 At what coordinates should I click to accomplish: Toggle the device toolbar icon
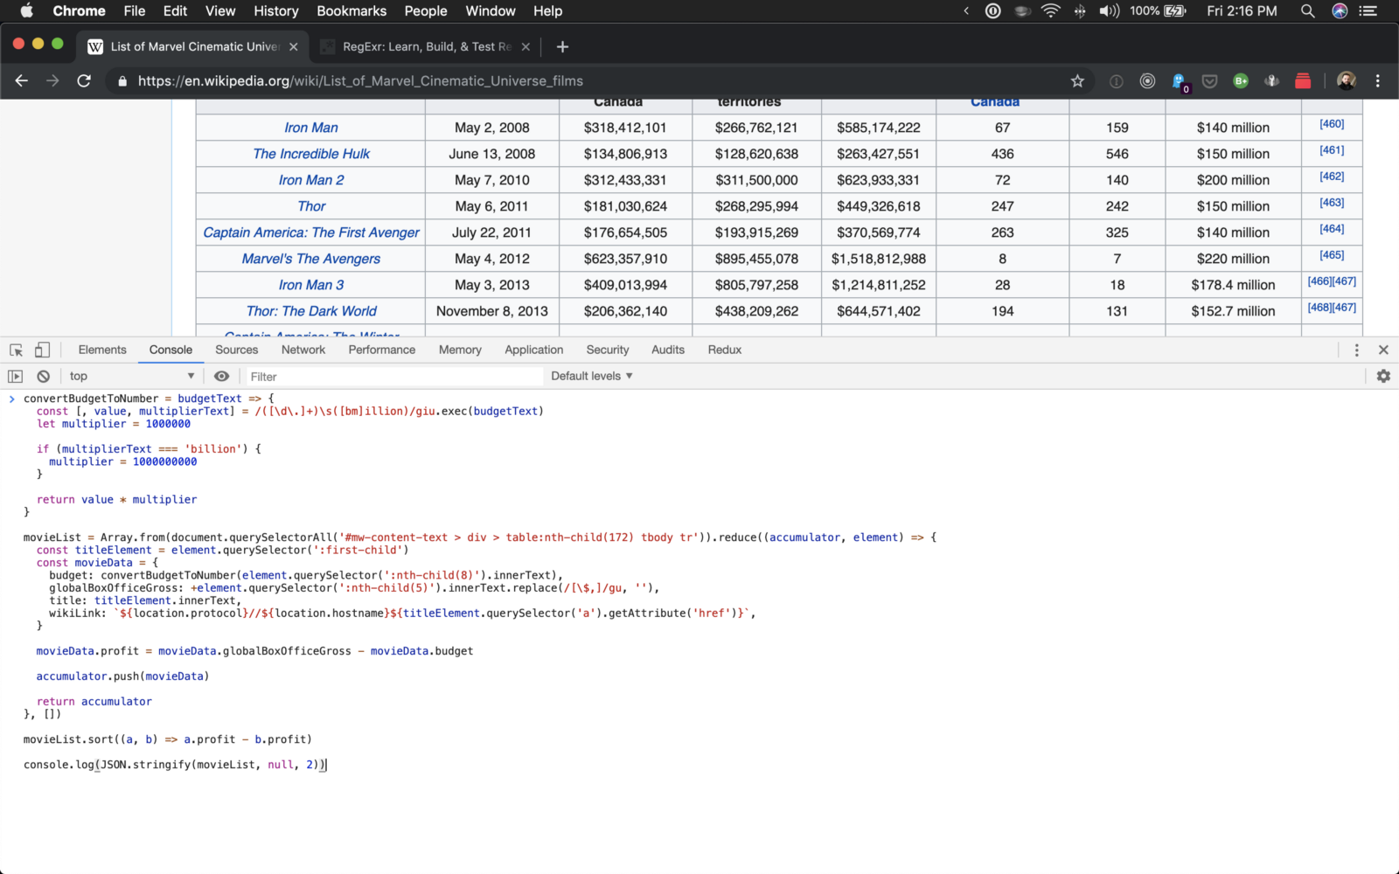click(x=42, y=350)
